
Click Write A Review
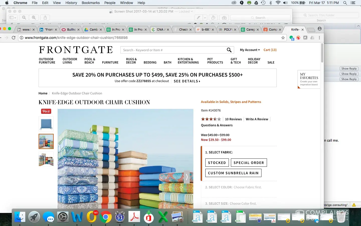257,119
